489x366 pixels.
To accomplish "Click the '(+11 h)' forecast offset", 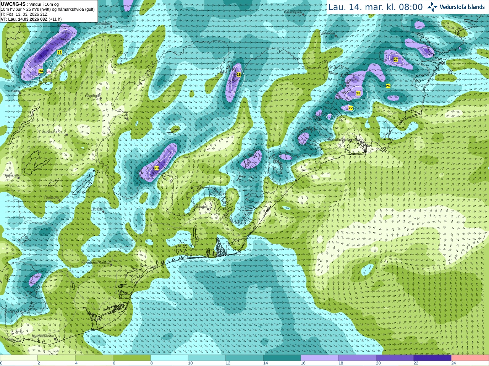I will [55, 19].
